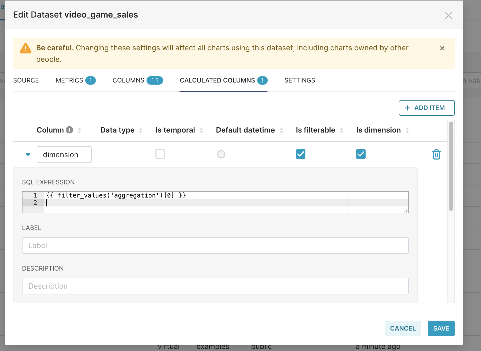Click the Data type header label
This screenshot has height=351, width=481.
[118, 130]
